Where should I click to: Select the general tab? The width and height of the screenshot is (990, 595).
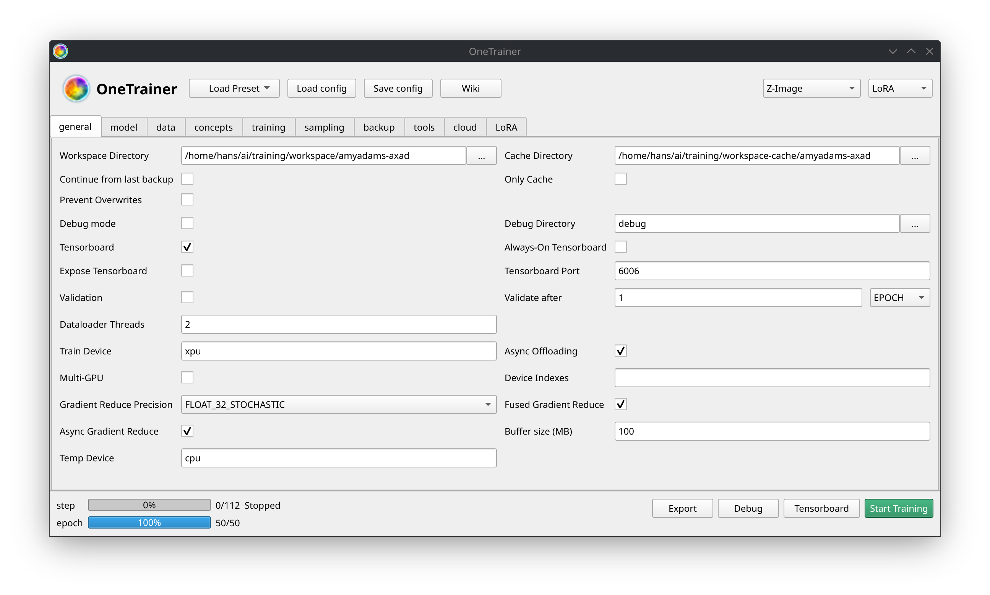click(75, 126)
